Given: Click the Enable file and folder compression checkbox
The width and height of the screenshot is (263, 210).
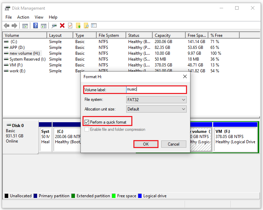Looking at the screenshot, I should tap(87, 129).
